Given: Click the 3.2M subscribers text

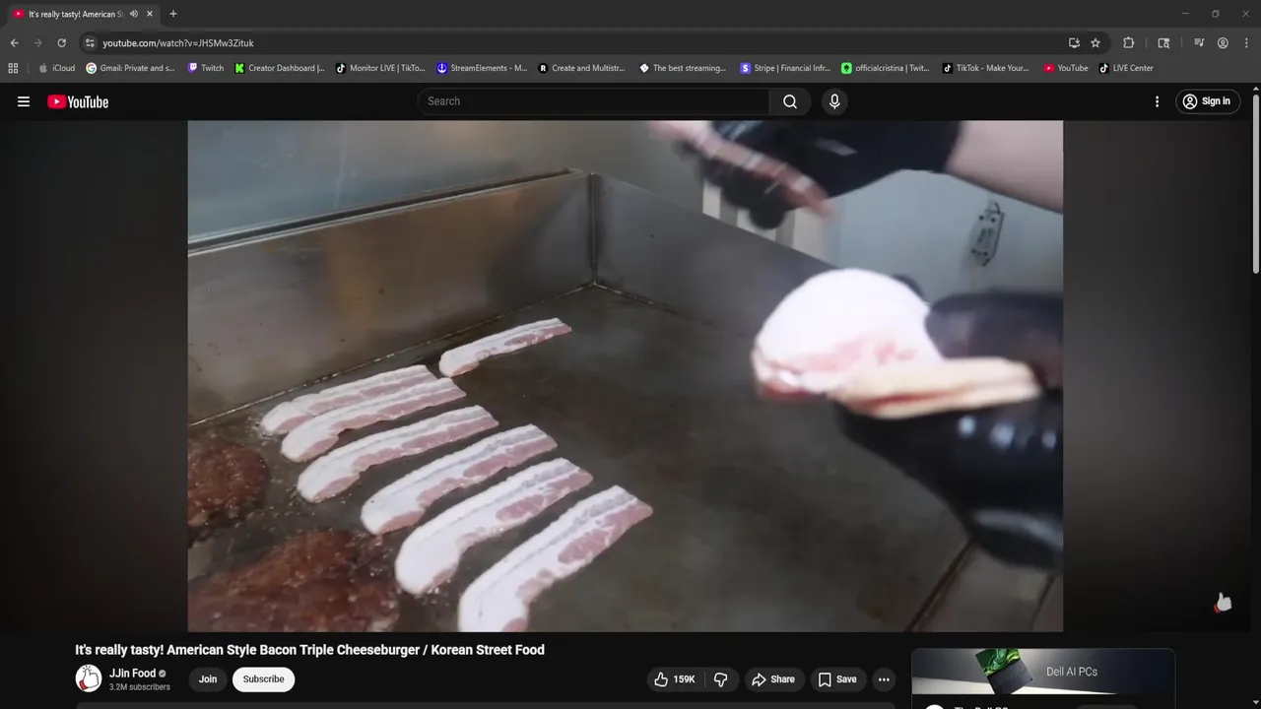Looking at the screenshot, I should pos(140,687).
